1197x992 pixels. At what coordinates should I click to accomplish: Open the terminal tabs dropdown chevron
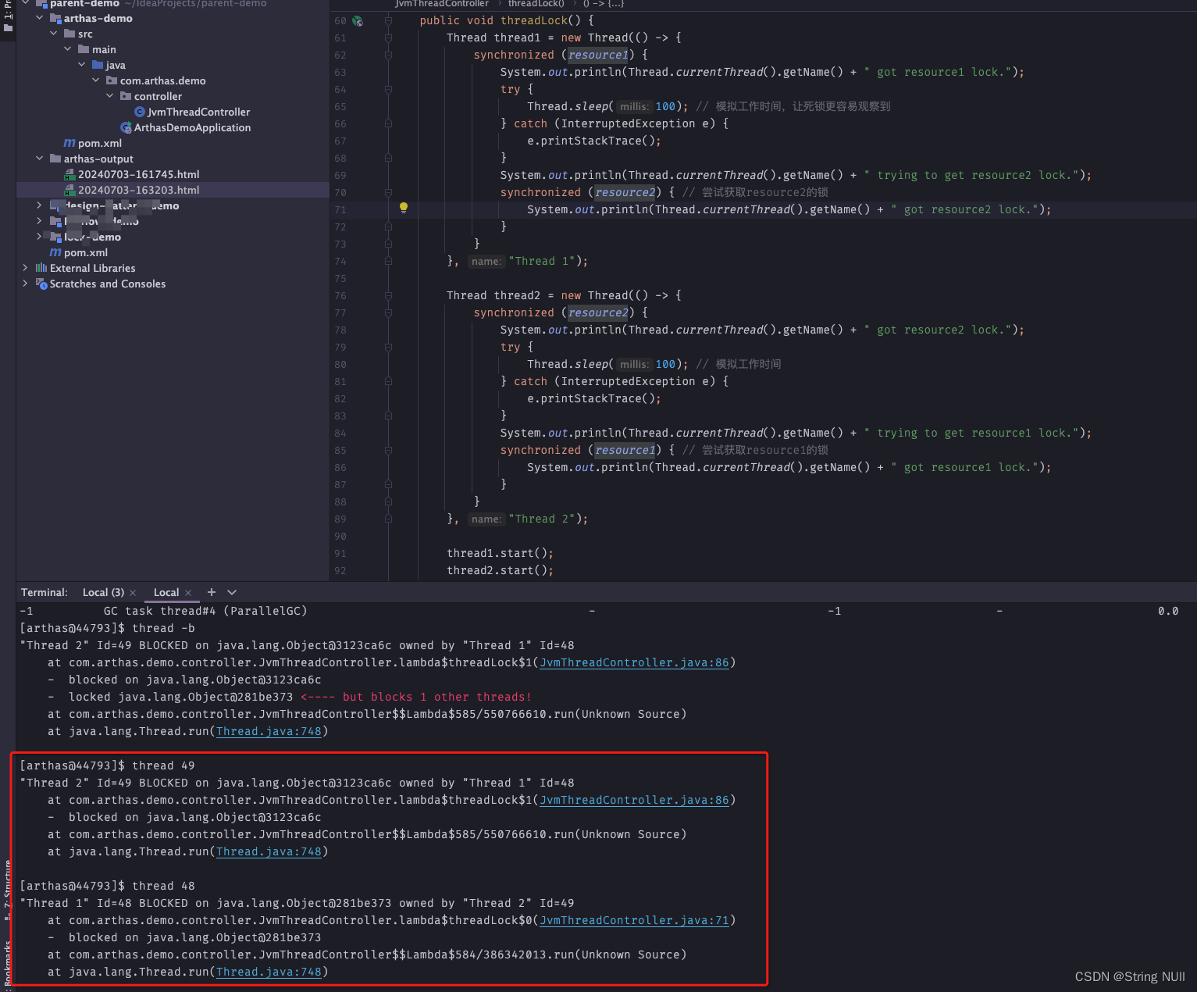[x=232, y=592]
